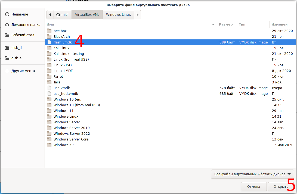Navigate path bar back with left arrow
Screen dimensions: 297x194
[50, 15]
